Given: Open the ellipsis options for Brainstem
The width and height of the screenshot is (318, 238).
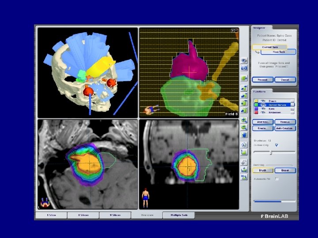Looking at the screenshot, I should 292,112.
